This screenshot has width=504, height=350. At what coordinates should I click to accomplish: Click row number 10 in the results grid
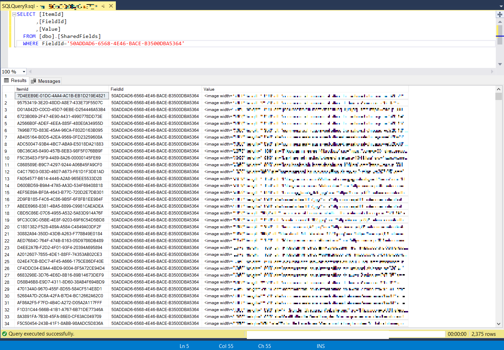(x=8, y=158)
